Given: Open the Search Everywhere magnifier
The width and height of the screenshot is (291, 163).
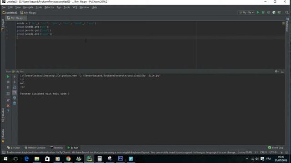Looking at the screenshot, I should pos(287,12).
